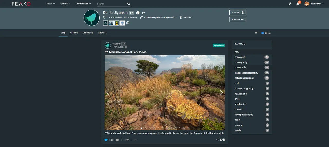Open the Communities menu
This screenshot has height=147, width=329.
(x=83, y=4)
